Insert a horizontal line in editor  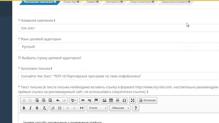118,100
